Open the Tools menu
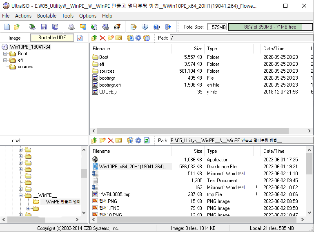 (x=68, y=16)
